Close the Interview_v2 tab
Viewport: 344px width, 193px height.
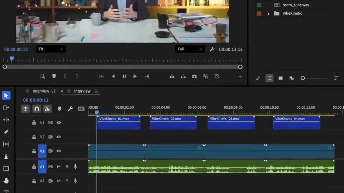pos(62,91)
